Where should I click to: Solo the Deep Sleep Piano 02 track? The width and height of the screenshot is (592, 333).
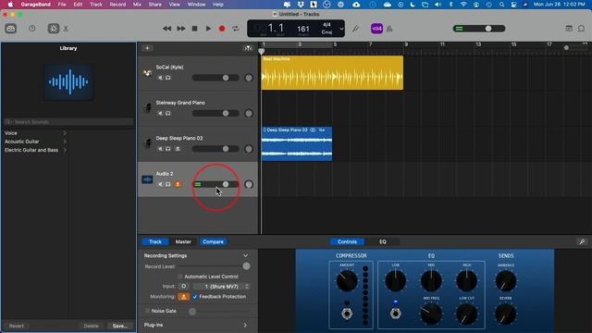pyautogui.click(x=168, y=149)
